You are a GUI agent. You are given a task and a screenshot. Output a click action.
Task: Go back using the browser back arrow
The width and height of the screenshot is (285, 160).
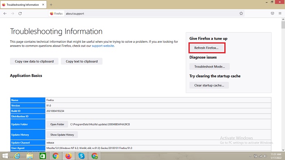click(x=5, y=13)
